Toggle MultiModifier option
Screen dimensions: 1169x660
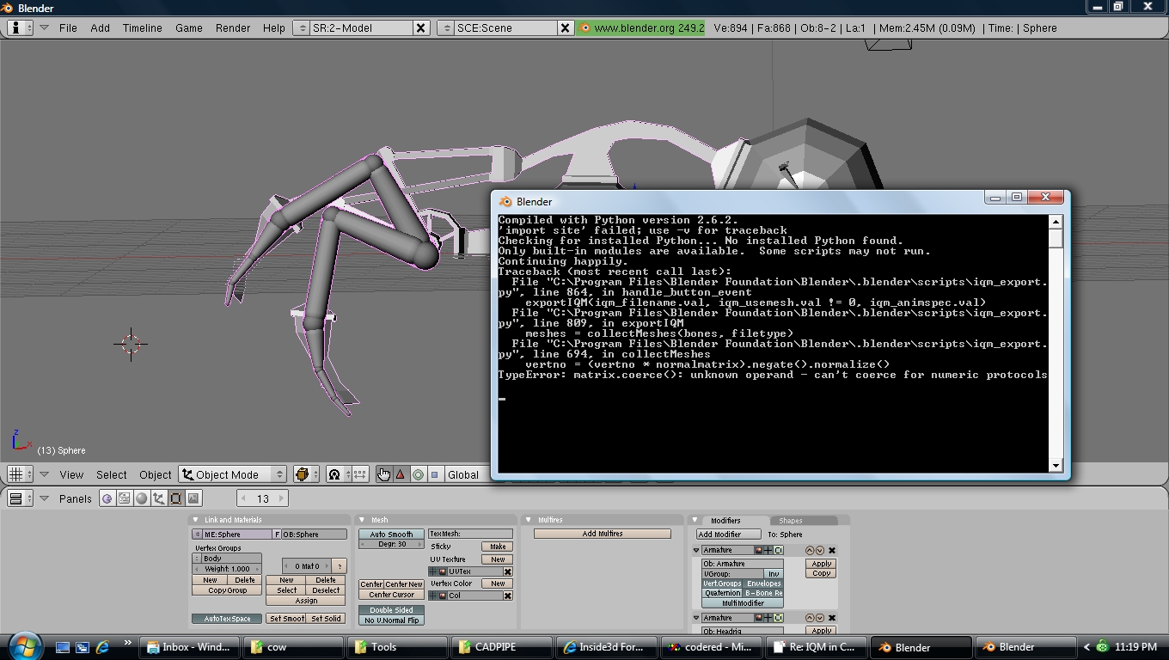click(743, 603)
